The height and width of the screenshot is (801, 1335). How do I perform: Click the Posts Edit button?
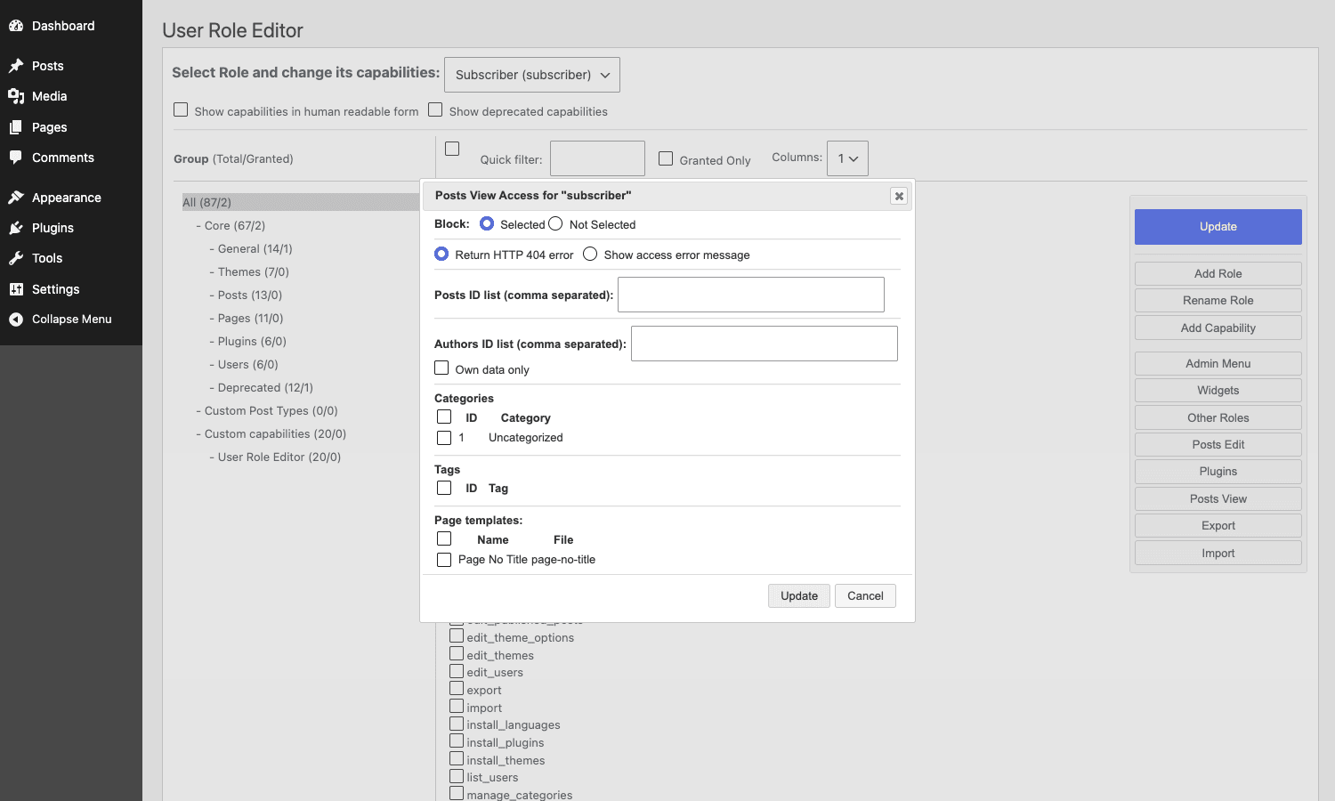tap(1218, 445)
